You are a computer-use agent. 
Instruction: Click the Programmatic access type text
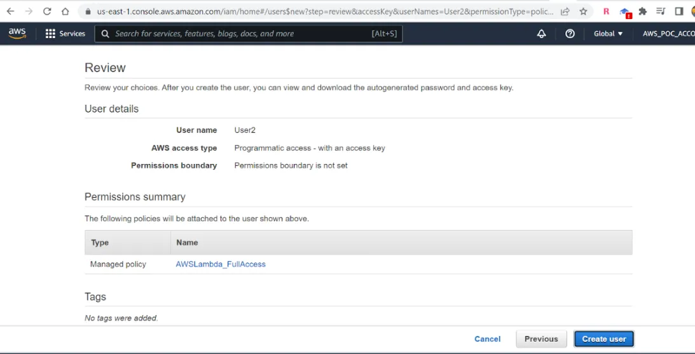310,148
